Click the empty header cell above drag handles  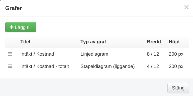coord(10,42)
